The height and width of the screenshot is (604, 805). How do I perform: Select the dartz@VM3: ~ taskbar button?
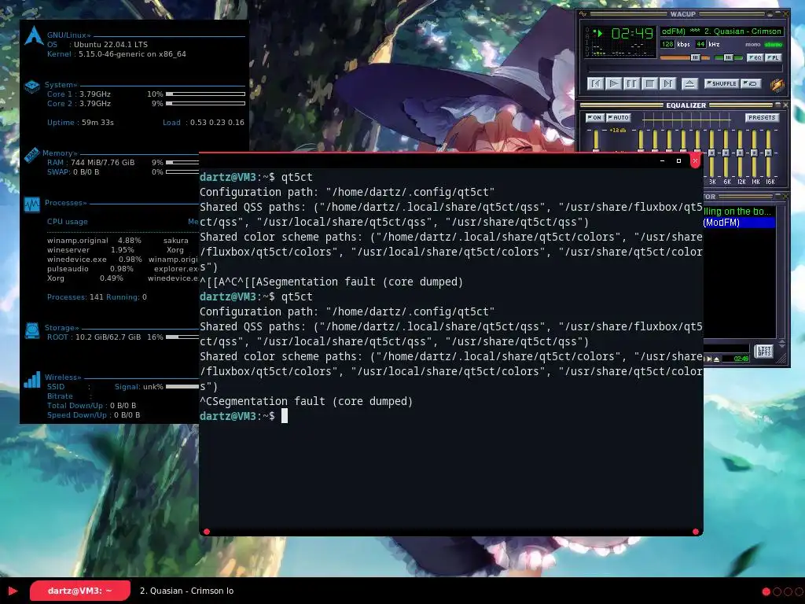point(80,591)
